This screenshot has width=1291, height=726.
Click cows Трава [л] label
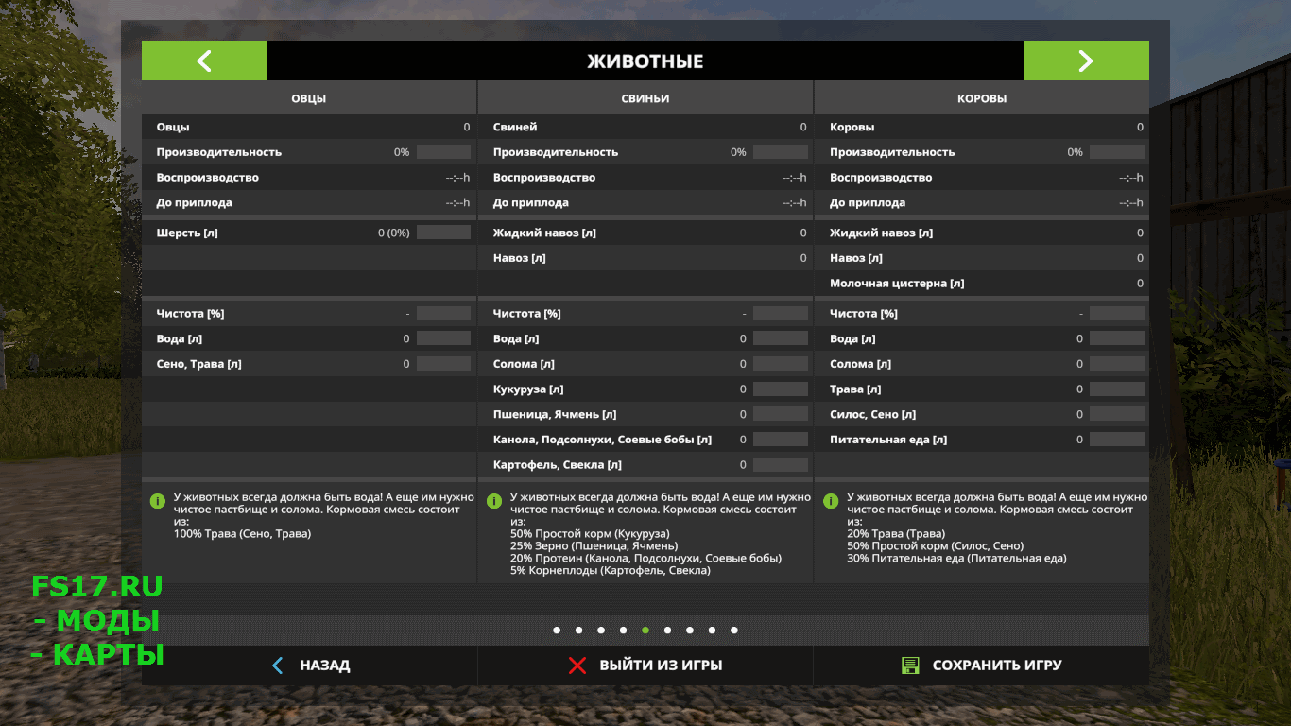coord(855,389)
